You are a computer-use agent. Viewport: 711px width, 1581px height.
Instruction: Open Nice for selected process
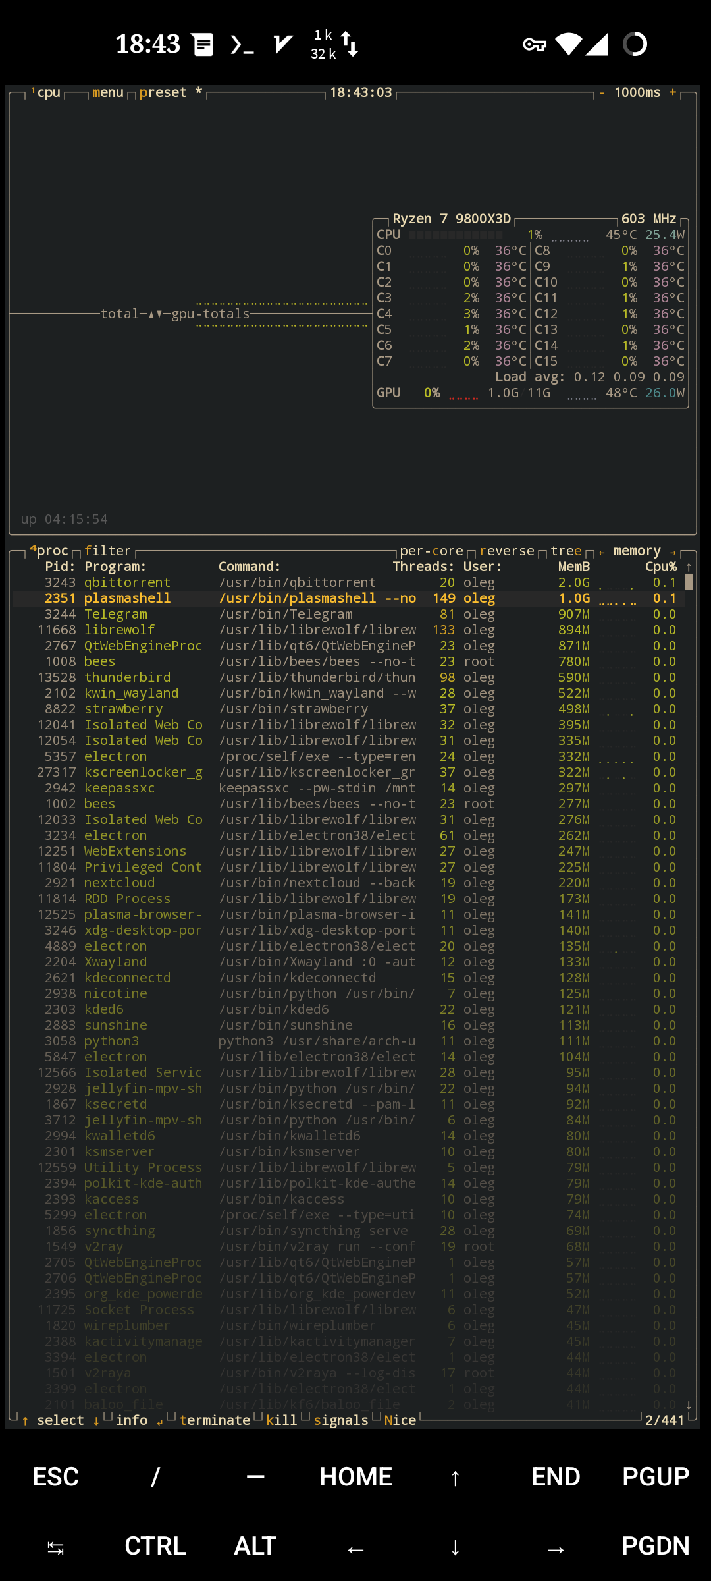pos(400,1420)
